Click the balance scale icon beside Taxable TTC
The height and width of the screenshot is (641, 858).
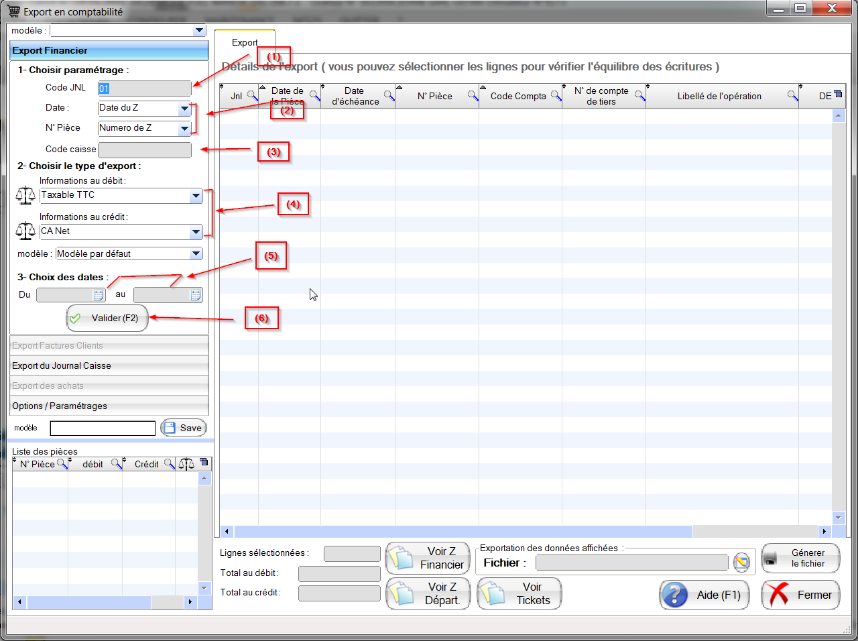[x=25, y=195]
